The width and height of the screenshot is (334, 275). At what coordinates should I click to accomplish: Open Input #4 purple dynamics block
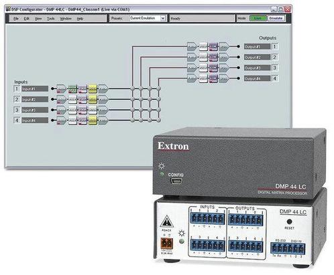[82, 120]
